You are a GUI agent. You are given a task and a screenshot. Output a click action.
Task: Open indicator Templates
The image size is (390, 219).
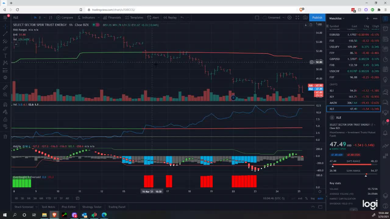click(134, 17)
